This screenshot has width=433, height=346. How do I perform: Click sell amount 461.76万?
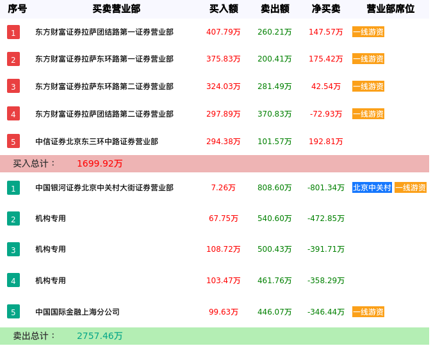click(275, 280)
